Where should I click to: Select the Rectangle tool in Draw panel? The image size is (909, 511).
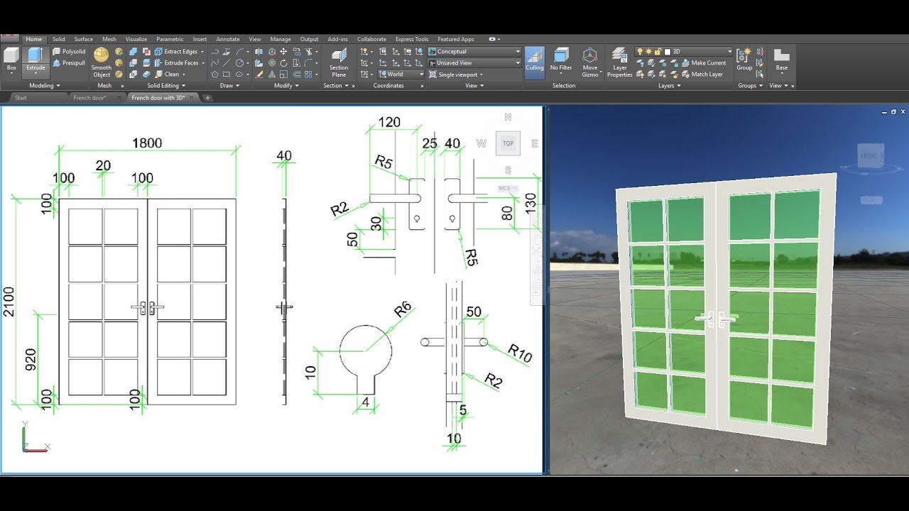coord(226,74)
